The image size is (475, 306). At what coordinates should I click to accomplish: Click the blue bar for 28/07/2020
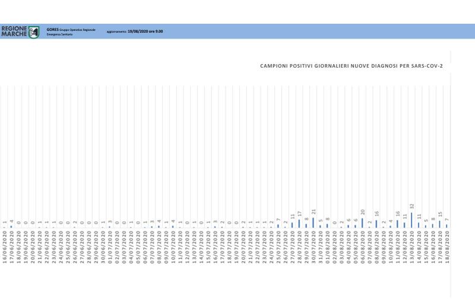[299, 224]
